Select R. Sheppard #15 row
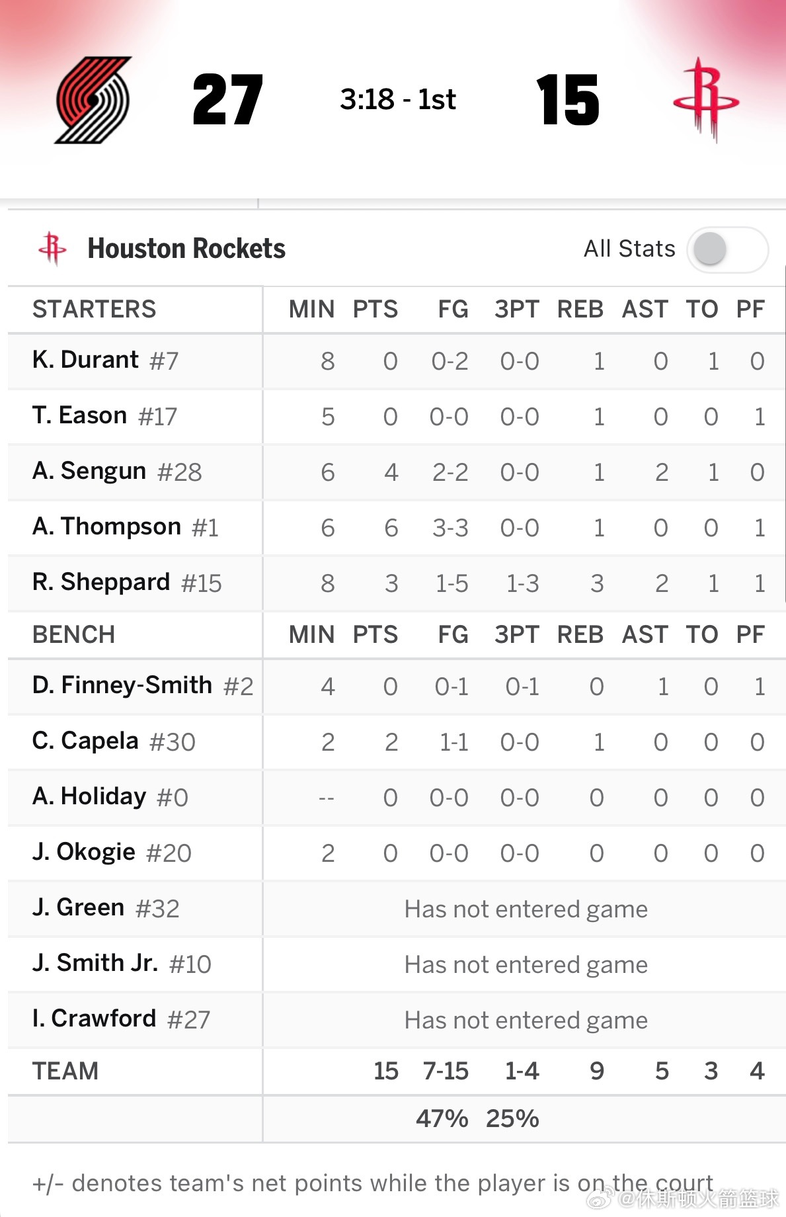The image size is (786, 1217). pyautogui.click(x=397, y=583)
